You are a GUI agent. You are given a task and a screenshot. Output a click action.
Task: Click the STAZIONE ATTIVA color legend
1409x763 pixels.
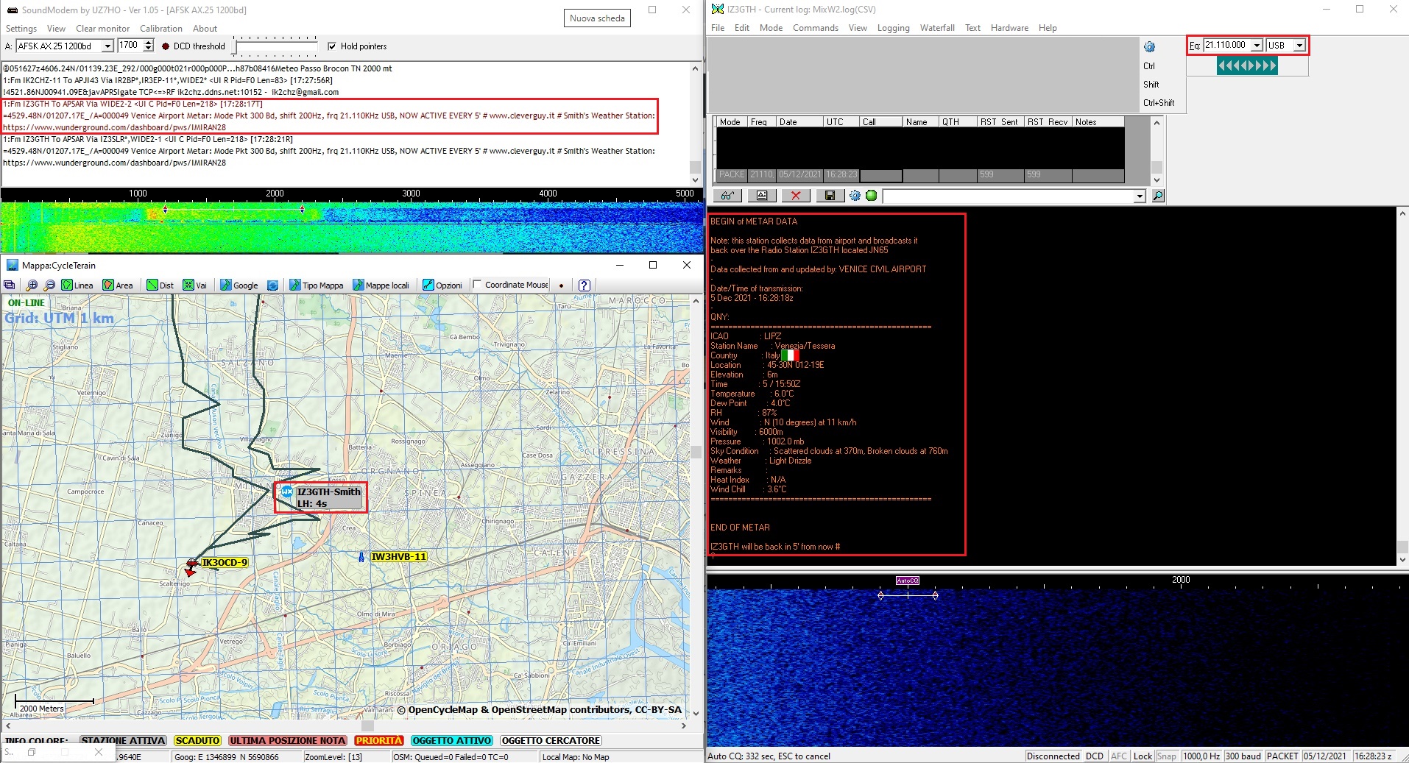[124, 740]
